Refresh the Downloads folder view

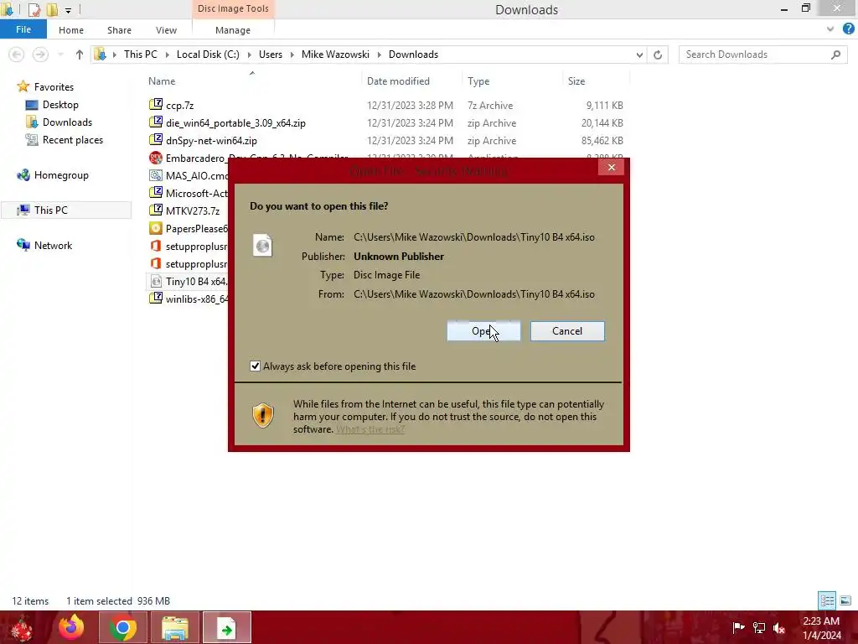click(x=658, y=55)
